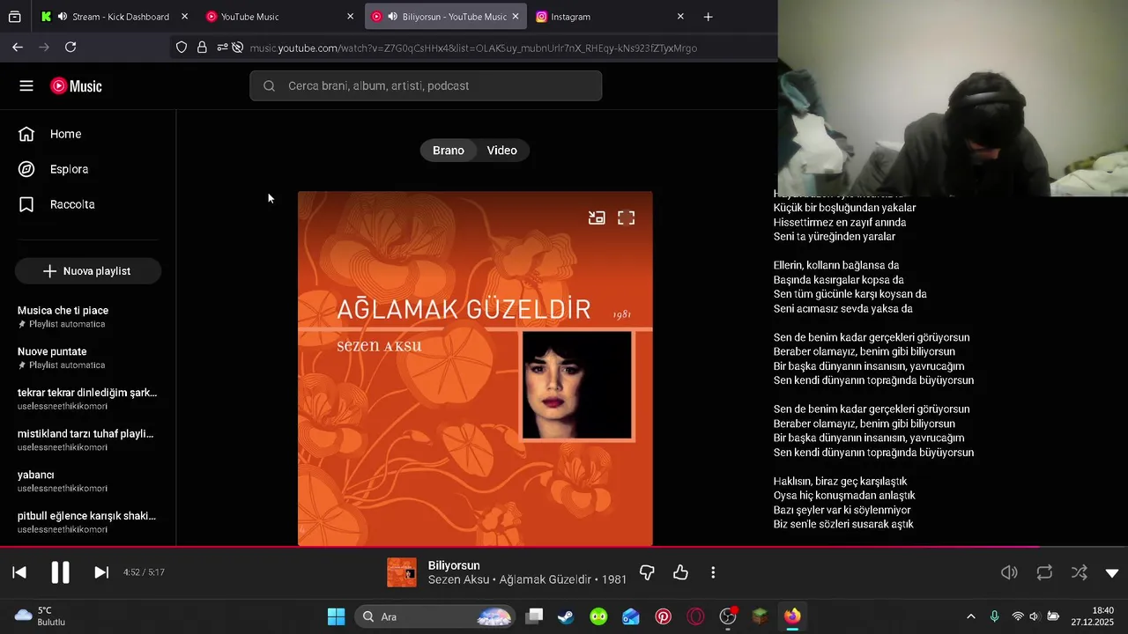The height and width of the screenshot is (634, 1128).
Task: Skip to the previous track
Action: [19, 572]
